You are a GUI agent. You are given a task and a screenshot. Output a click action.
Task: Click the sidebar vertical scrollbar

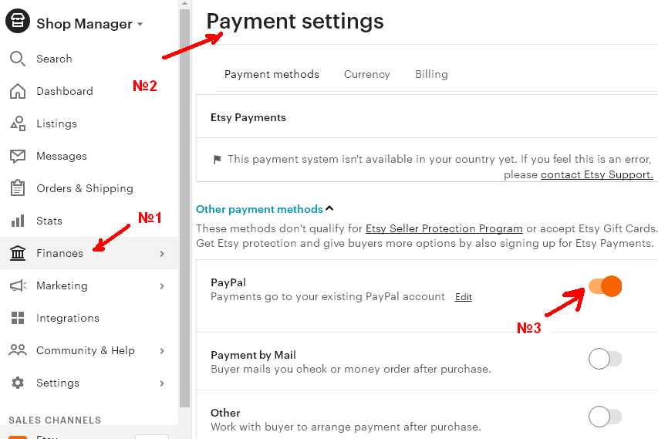coord(184,208)
